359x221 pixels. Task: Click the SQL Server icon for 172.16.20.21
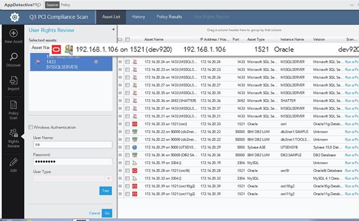tap(135, 116)
